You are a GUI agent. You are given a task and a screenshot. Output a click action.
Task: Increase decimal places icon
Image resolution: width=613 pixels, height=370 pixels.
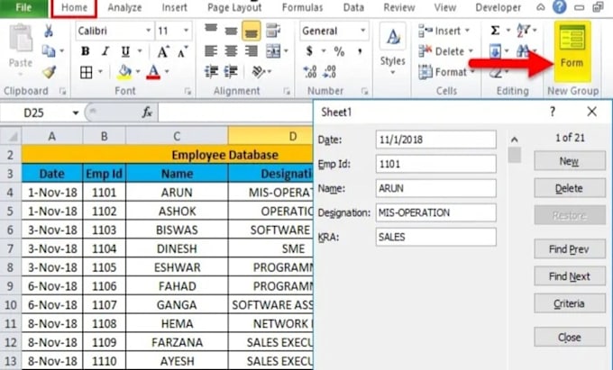[x=310, y=72]
